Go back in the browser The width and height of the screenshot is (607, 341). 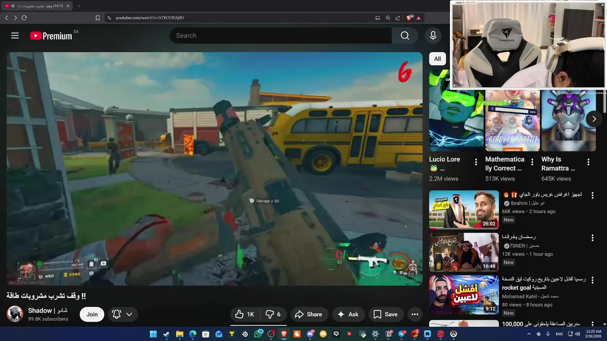click(x=7, y=18)
